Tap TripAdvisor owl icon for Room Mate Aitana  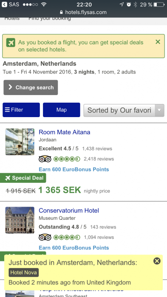click(x=45, y=159)
